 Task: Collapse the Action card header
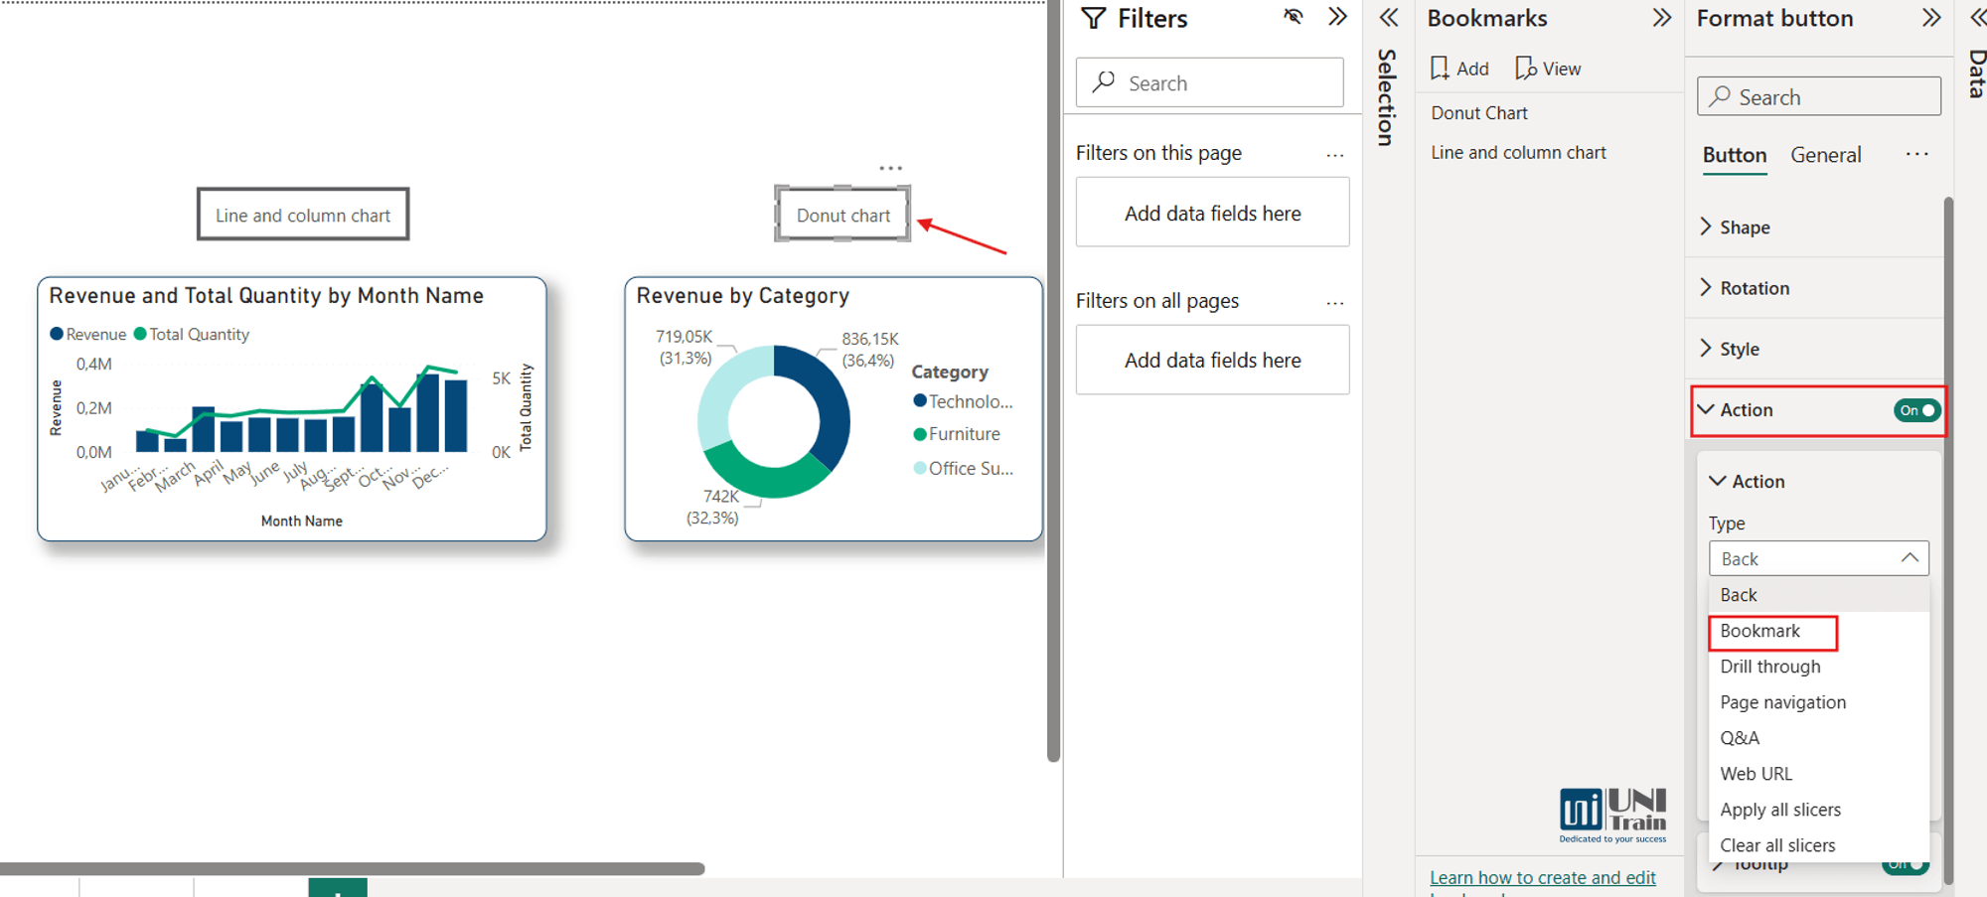coord(1737,410)
